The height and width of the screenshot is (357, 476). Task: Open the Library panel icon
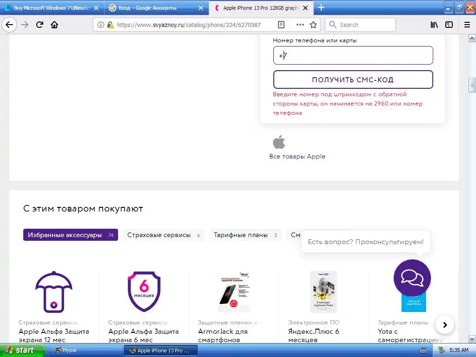(434, 25)
